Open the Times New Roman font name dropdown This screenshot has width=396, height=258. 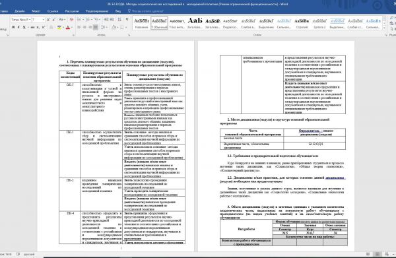click(x=30, y=19)
